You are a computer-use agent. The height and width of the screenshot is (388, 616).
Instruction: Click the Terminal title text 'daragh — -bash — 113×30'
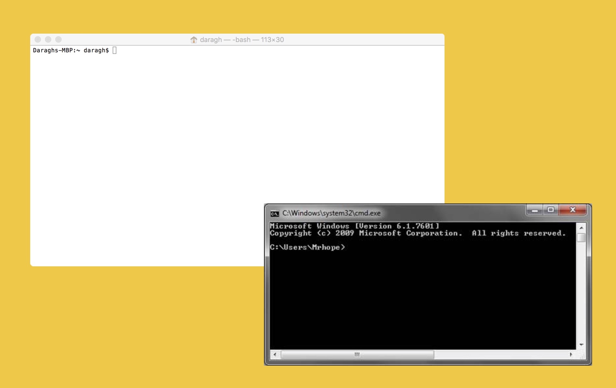[242, 40]
